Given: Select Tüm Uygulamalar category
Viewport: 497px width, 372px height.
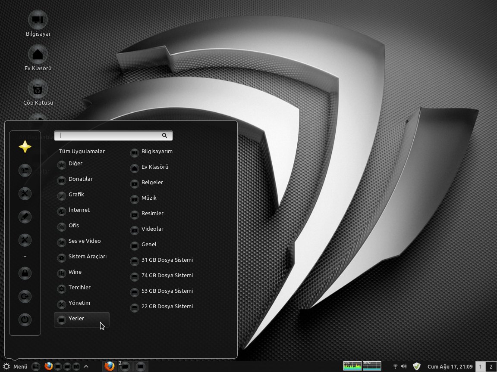Looking at the screenshot, I should [82, 151].
